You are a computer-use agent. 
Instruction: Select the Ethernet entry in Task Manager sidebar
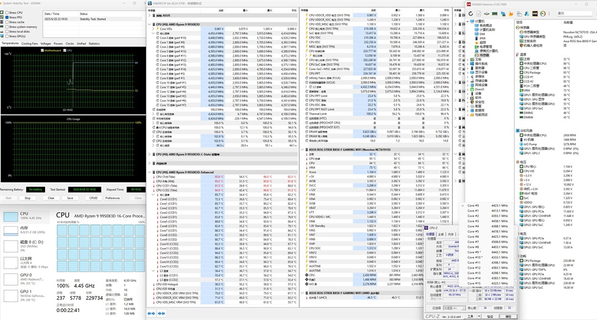click(x=26, y=263)
